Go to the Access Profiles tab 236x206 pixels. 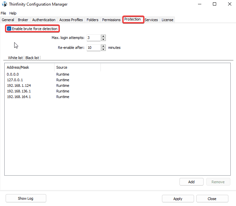71,20
